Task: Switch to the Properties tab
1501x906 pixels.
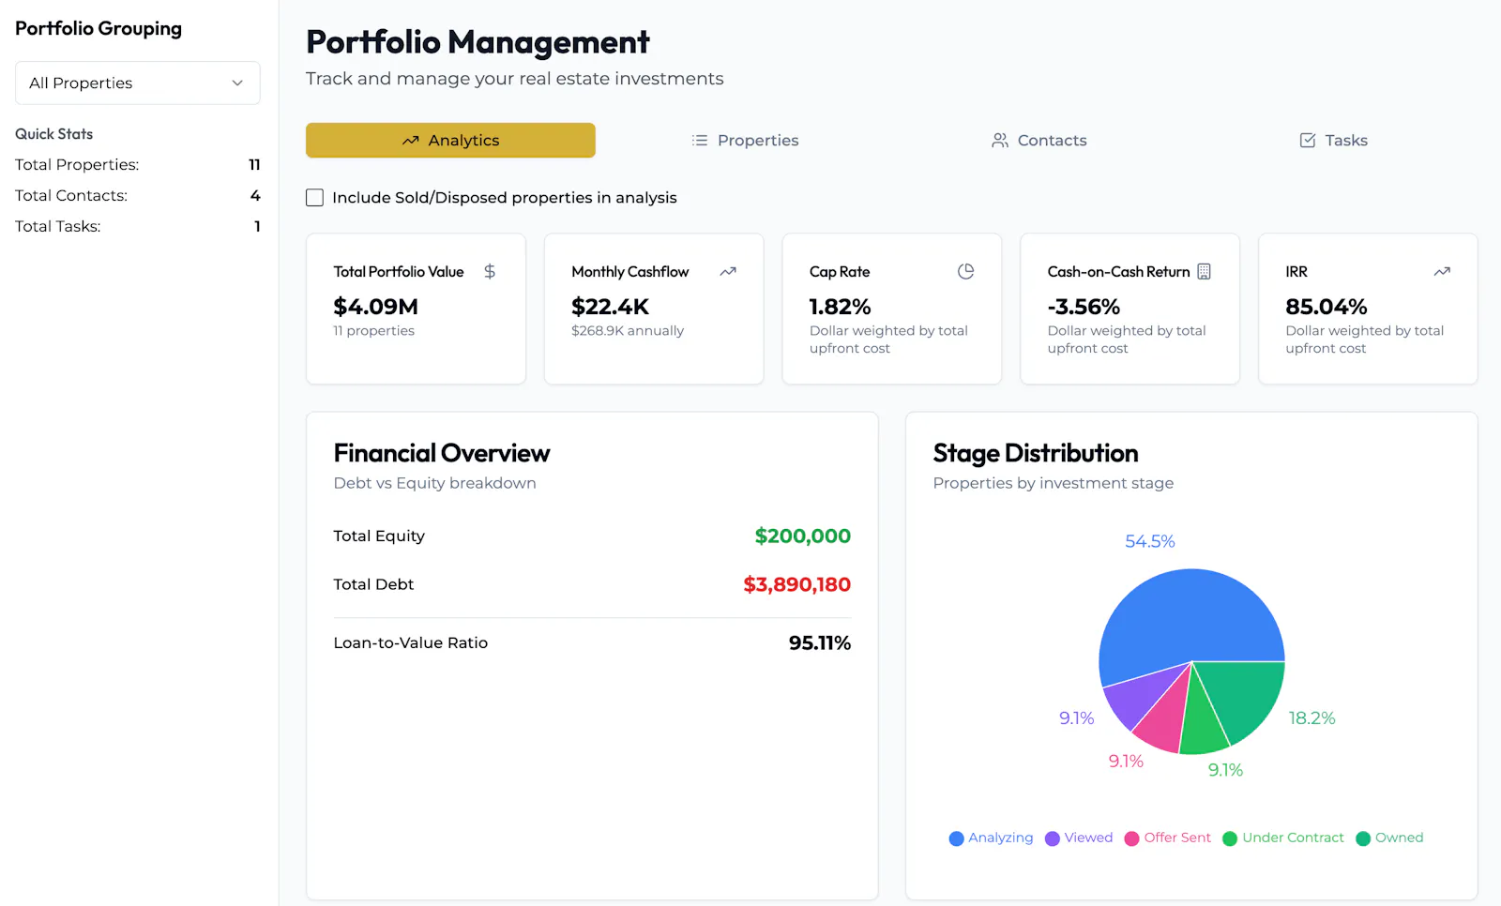Action: [745, 141]
